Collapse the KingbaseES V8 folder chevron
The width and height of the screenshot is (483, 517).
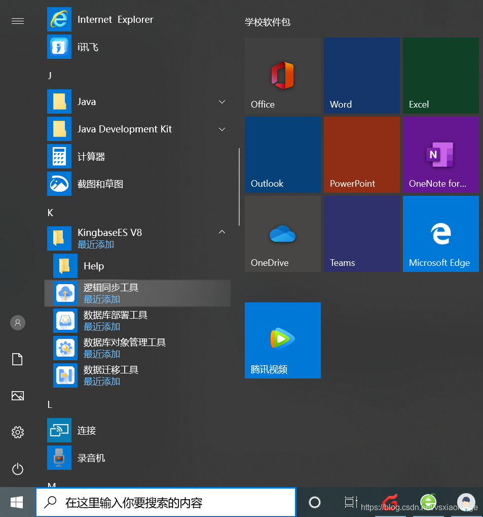click(222, 232)
